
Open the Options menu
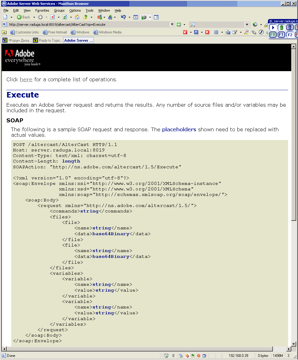coord(75,10)
